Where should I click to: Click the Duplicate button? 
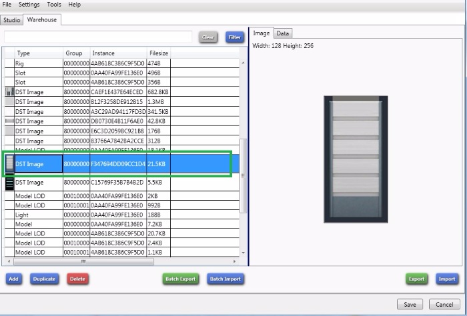(44, 279)
